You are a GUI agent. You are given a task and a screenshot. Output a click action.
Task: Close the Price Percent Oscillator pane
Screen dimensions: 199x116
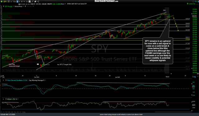(3, 80)
